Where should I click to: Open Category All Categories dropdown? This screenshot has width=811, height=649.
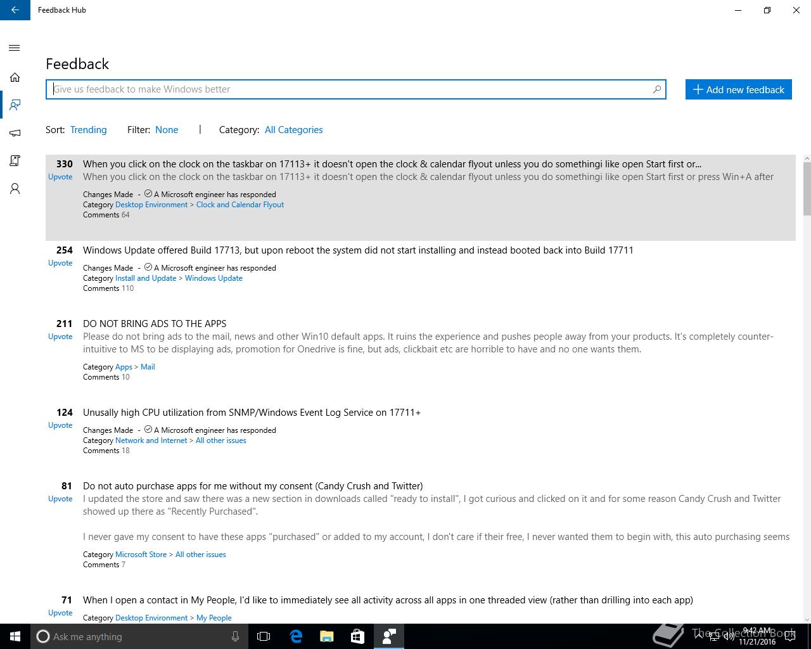[x=293, y=129]
